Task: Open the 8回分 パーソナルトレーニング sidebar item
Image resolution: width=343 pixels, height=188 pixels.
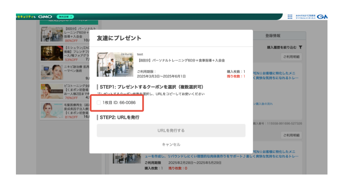Action: (69, 34)
